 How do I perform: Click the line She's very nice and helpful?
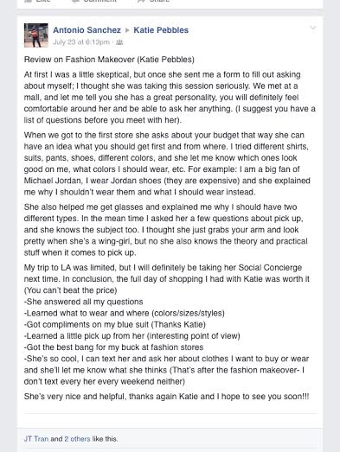166,397
